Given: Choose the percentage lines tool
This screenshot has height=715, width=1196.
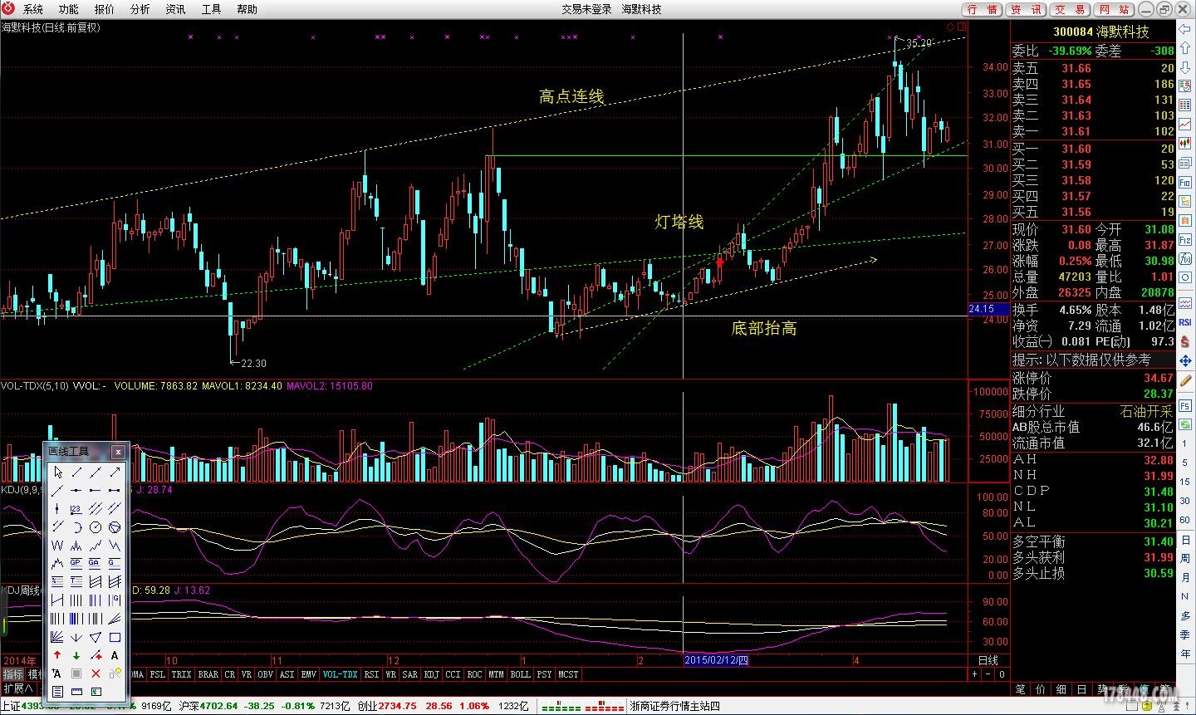Looking at the screenshot, I should pyautogui.click(x=58, y=581).
